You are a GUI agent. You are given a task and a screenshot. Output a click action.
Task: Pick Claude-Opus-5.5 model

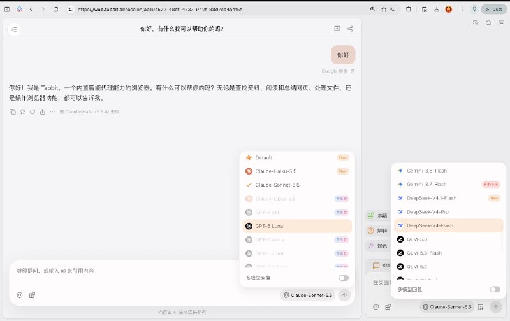[x=297, y=199]
